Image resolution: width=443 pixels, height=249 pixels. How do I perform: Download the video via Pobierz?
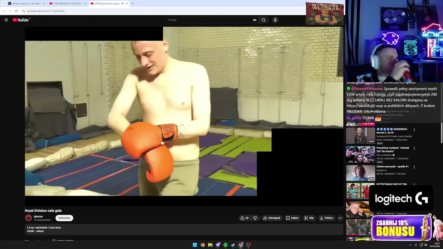pos(326,218)
